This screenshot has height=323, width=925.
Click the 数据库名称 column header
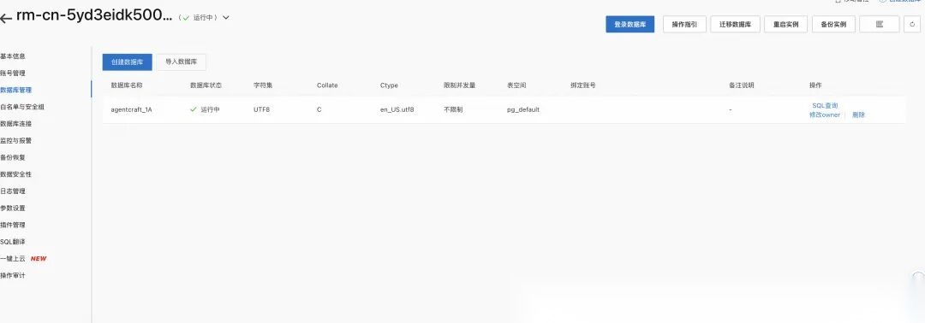pyautogui.click(x=127, y=85)
